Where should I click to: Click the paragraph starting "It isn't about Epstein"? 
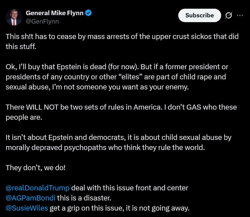pos(118,142)
